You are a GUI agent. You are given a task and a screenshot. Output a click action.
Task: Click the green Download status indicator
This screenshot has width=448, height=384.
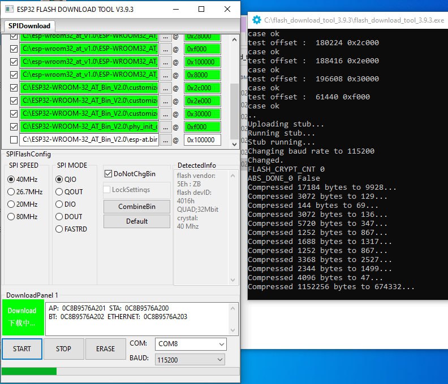23,317
